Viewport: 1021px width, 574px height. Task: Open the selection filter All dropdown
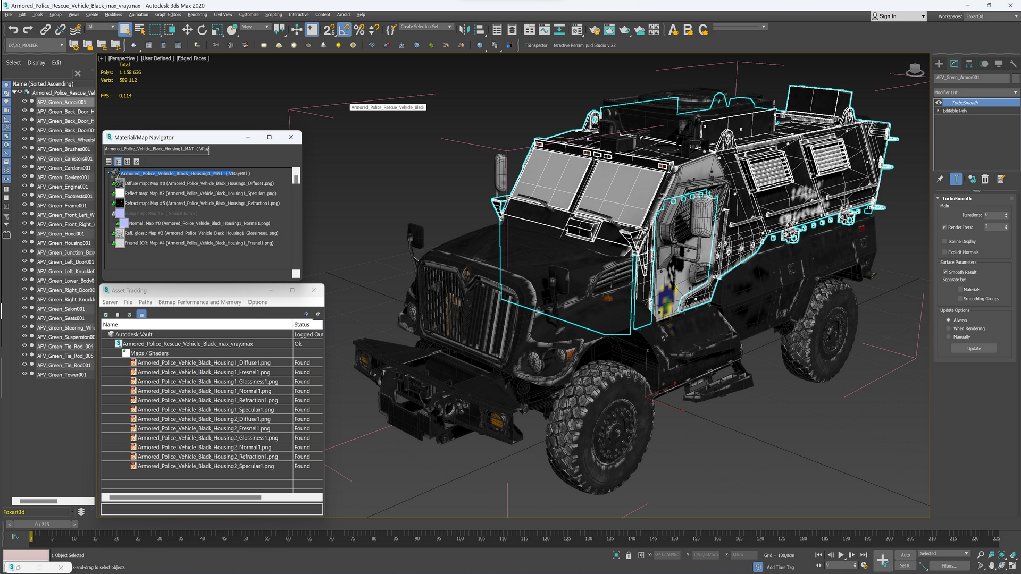(x=101, y=27)
